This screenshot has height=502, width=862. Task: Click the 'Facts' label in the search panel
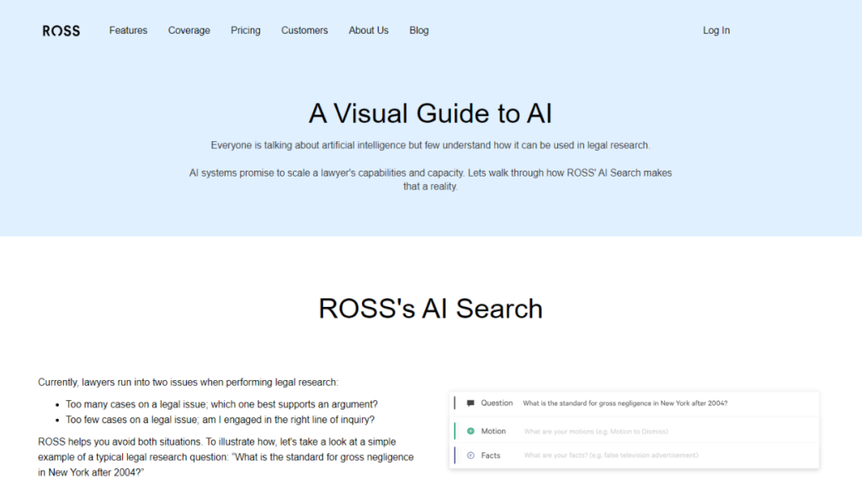(x=491, y=455)
